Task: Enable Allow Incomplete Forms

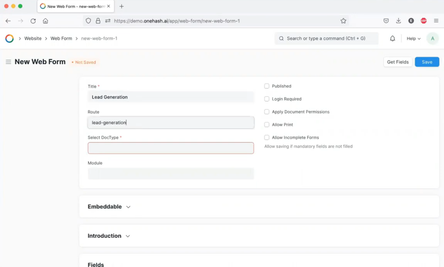Action: pyautogui.click(x=267, y=137)
